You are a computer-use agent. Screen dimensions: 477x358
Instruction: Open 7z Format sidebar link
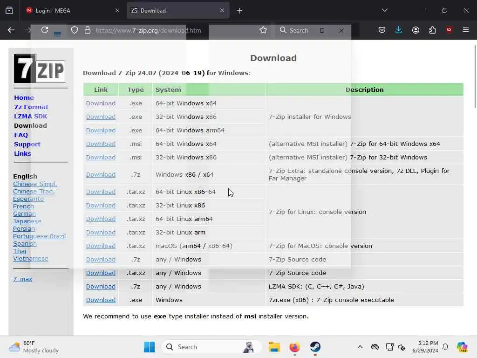coord(31,107)
